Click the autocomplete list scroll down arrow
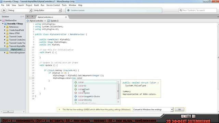Screen dimensions: 219x123 coord(118,102)
